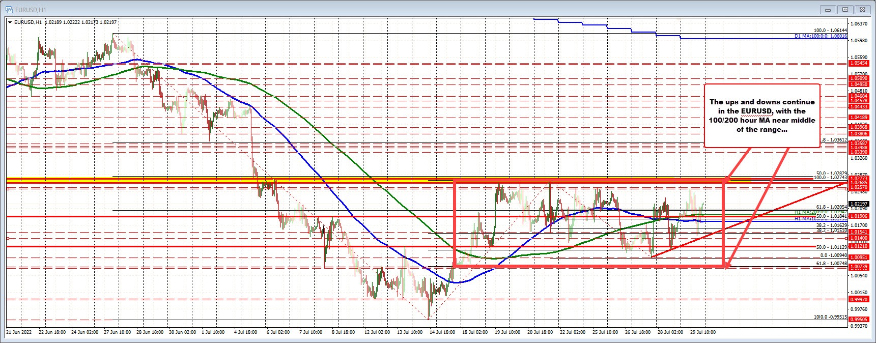Click the price scale value 0.99370

tap(859, 326)
